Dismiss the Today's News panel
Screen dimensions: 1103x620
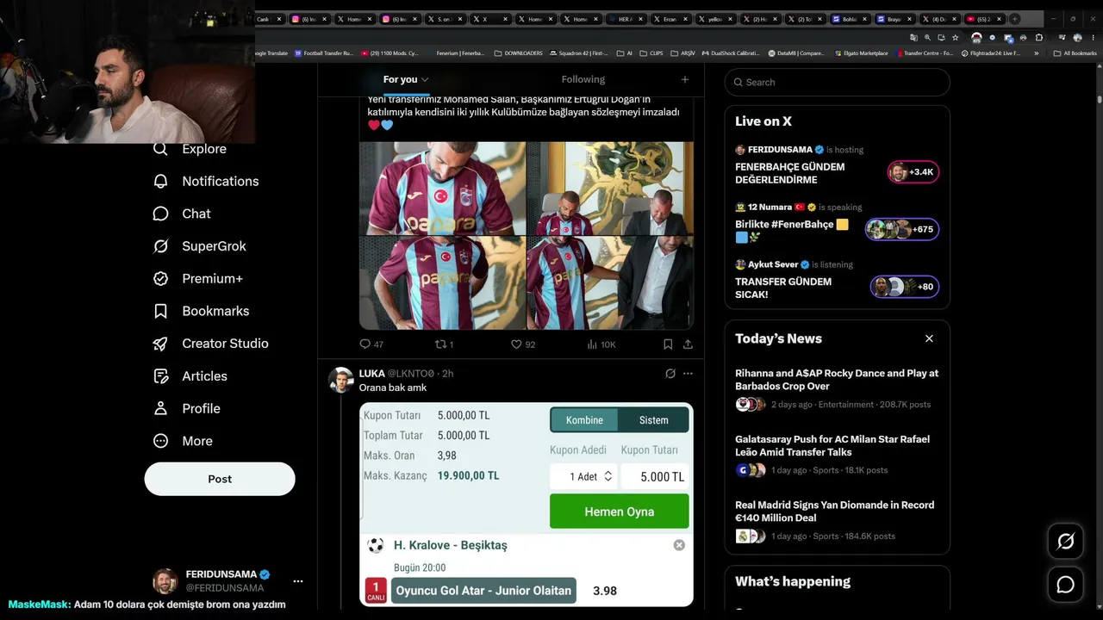click(x=929, y=338)
